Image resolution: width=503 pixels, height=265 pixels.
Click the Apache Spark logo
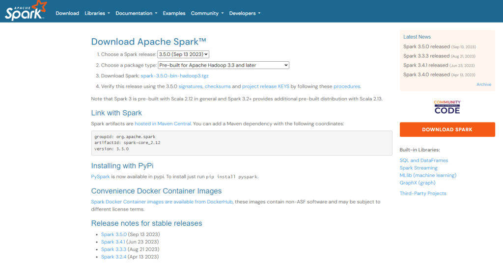26,11
